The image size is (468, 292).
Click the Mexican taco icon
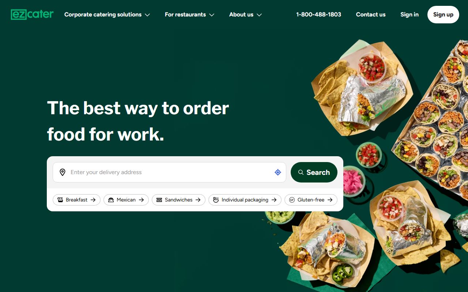[x=111, y=200]
